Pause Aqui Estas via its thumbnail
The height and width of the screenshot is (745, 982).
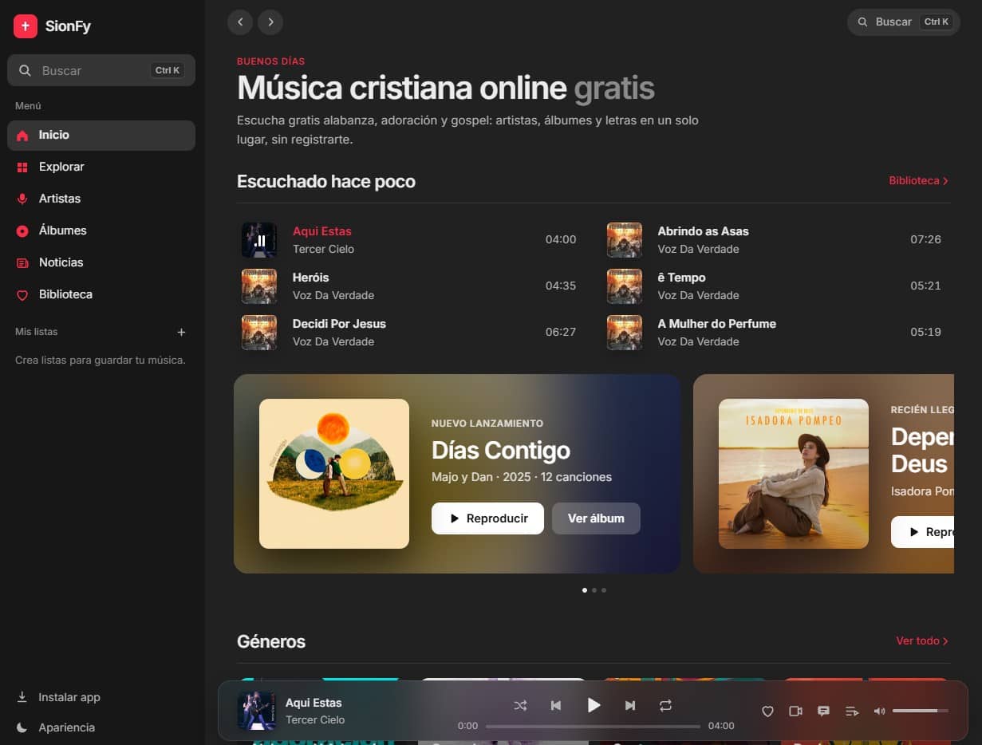click(x=259, y=240)
